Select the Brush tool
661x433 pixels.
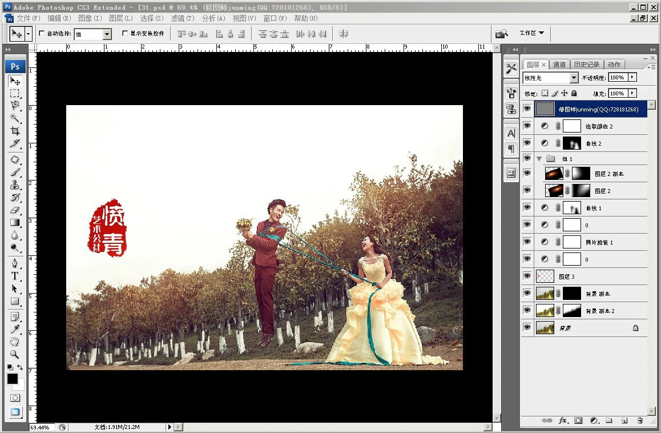pos(15,172)
